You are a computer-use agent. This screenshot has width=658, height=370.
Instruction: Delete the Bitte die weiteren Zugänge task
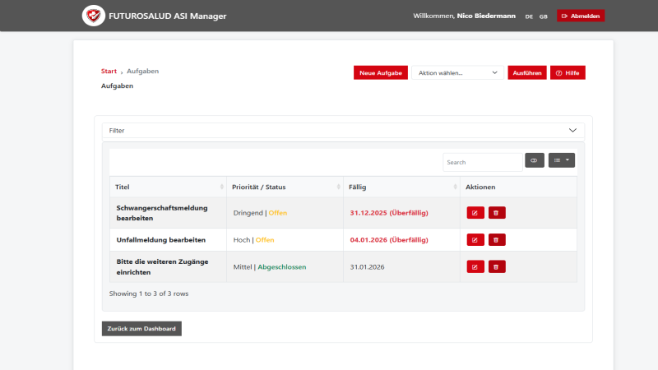pyautogui.click(x=497, y=266)
